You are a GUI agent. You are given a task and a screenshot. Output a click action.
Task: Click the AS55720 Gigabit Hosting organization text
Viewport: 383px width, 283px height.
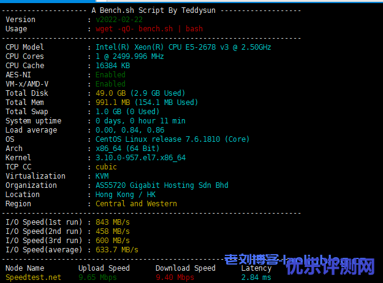(x=170, y=185)
